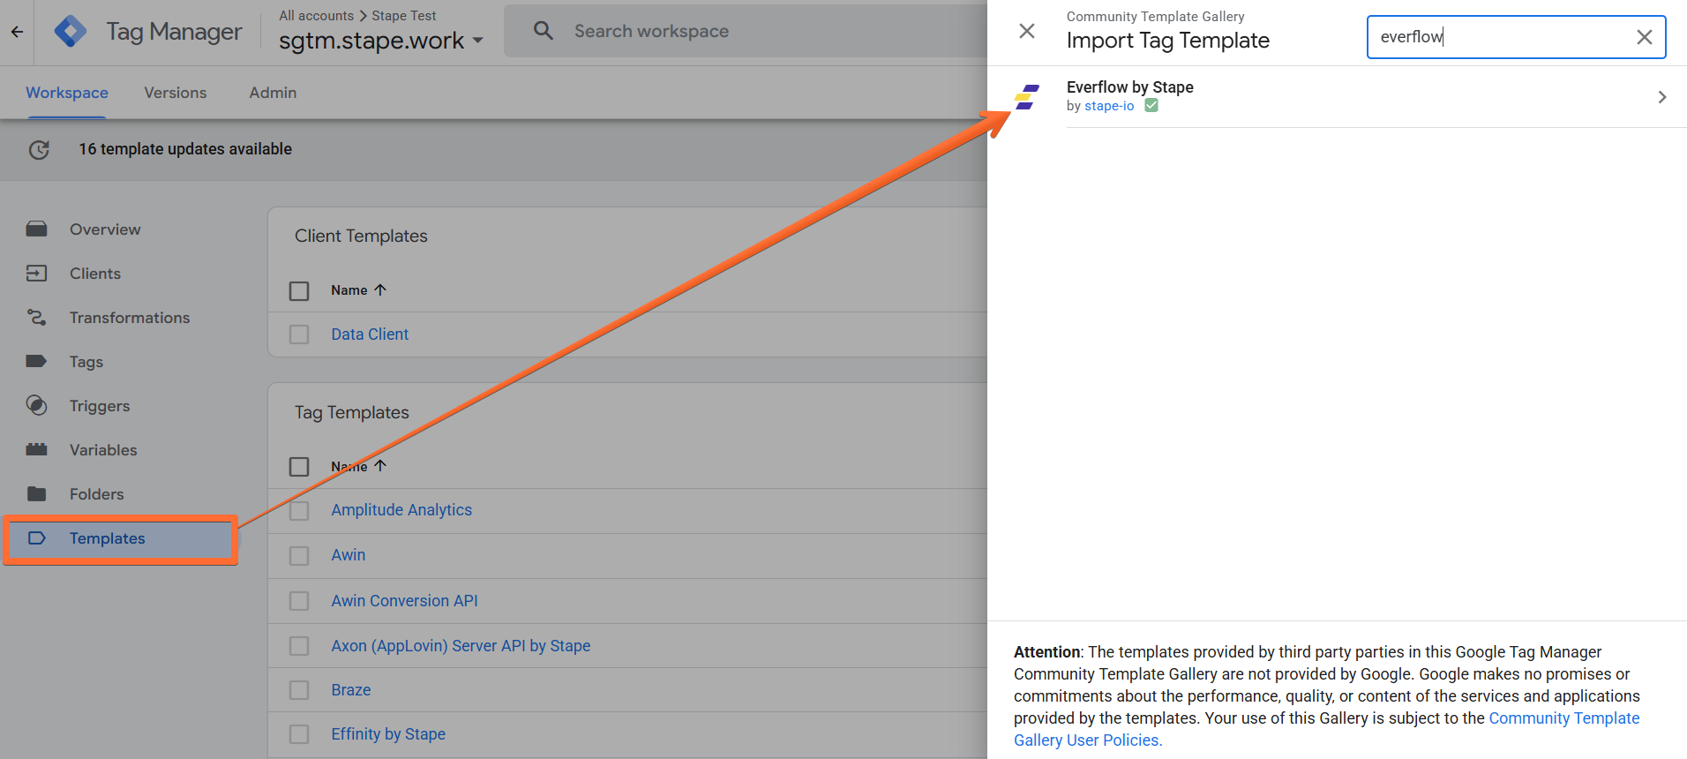Open Folders in the sidebar
Screen dimensions: 1687x759
[97, 494]
